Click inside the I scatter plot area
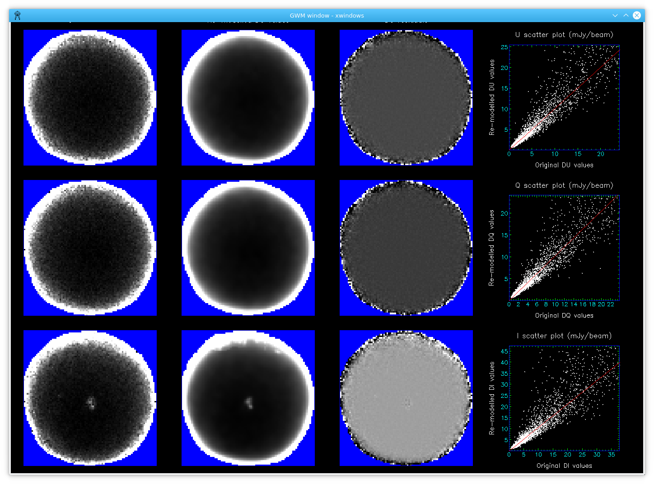The width and height of the screenshot is (654, 484). (564, 398)
